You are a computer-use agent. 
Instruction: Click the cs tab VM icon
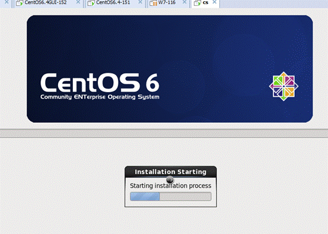pyautogui.click(x=198, y=3)
